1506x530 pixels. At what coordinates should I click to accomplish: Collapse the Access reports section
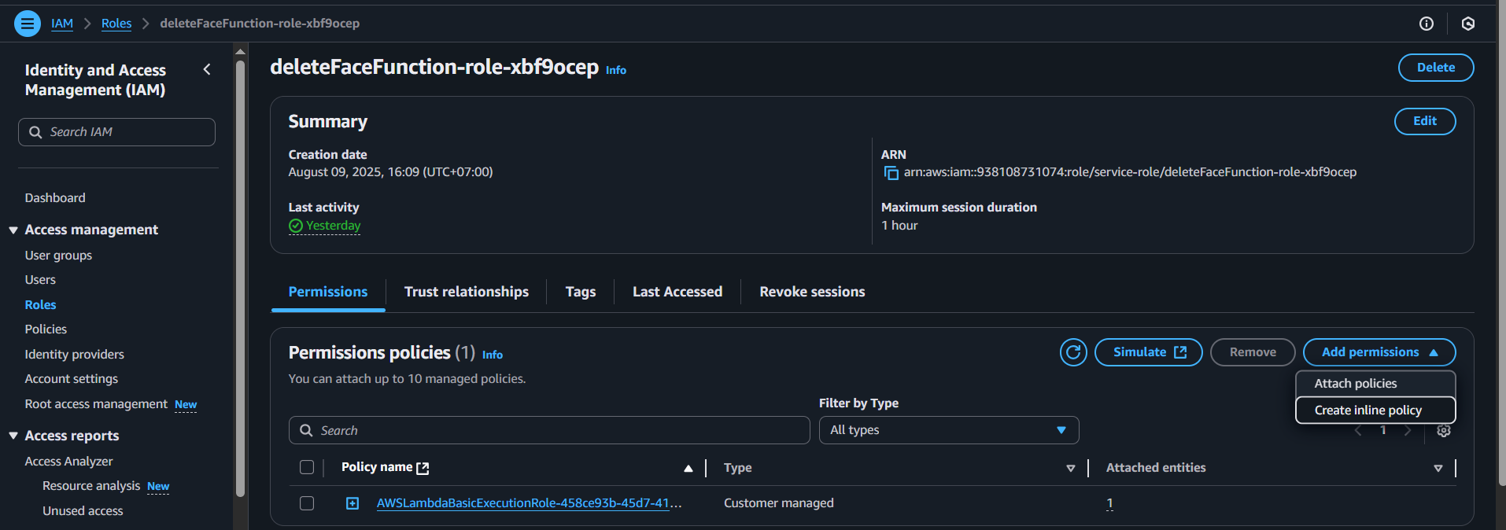pyautogui.click(x=13, y=436)
